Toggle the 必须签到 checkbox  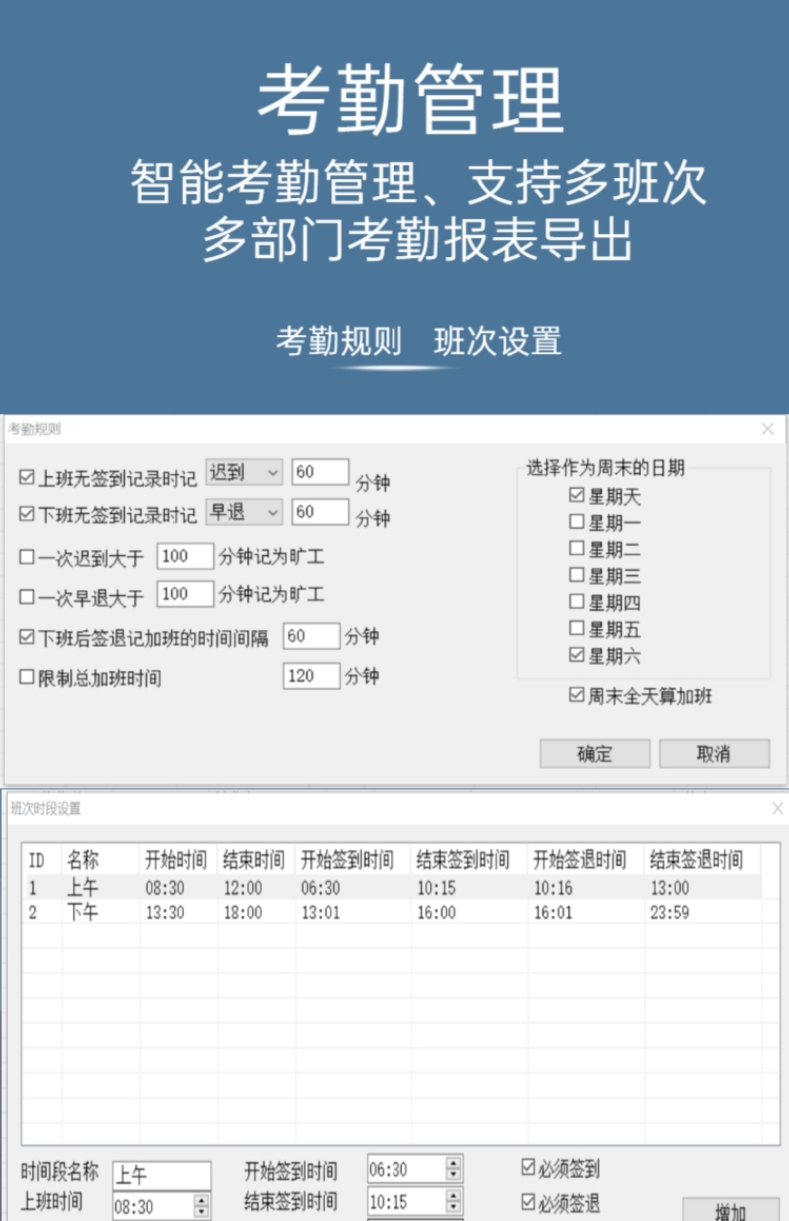[x=529, y=1168]
